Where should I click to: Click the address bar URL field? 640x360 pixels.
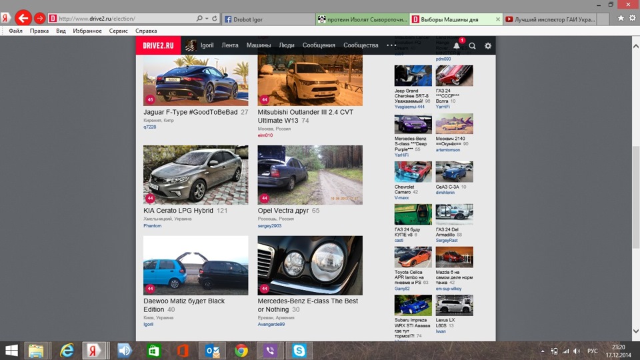click(126, 19)
